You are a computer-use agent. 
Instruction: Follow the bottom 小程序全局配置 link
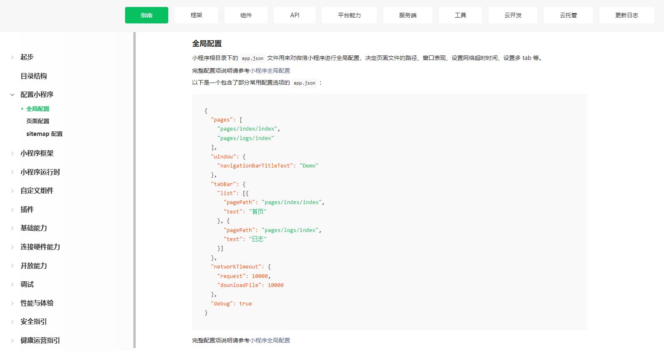[270, 340]
